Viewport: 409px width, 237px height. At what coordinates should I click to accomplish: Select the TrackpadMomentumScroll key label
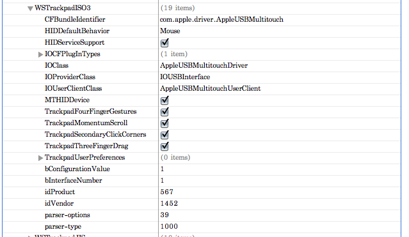(86, 123)
